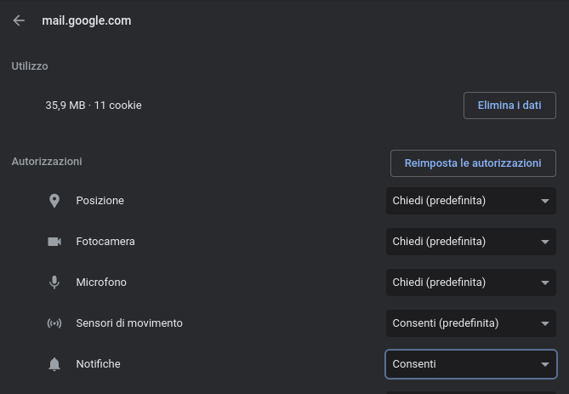Image resolution: width=569 pixels, height=394 pixels.
Task: Click the Microfono microphone icon
Action: click(54, 283)
